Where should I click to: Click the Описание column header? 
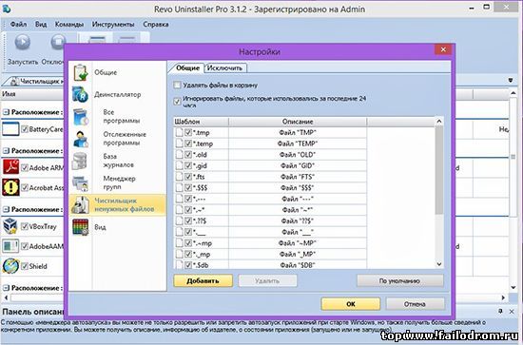(298, 122)
